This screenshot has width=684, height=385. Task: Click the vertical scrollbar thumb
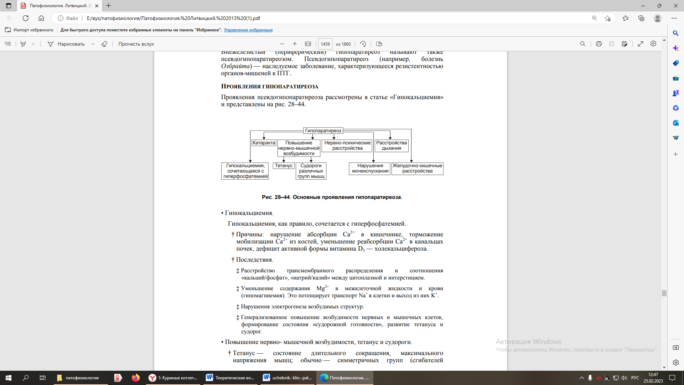664,293
